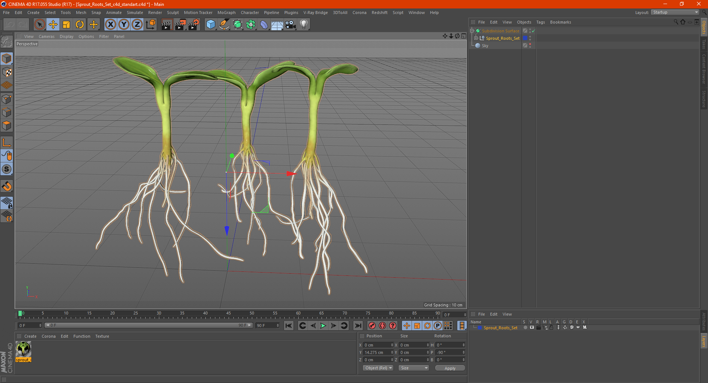Open the MoGraph menu
Viewport: 708px width, 383px height.
click(226, 13)
